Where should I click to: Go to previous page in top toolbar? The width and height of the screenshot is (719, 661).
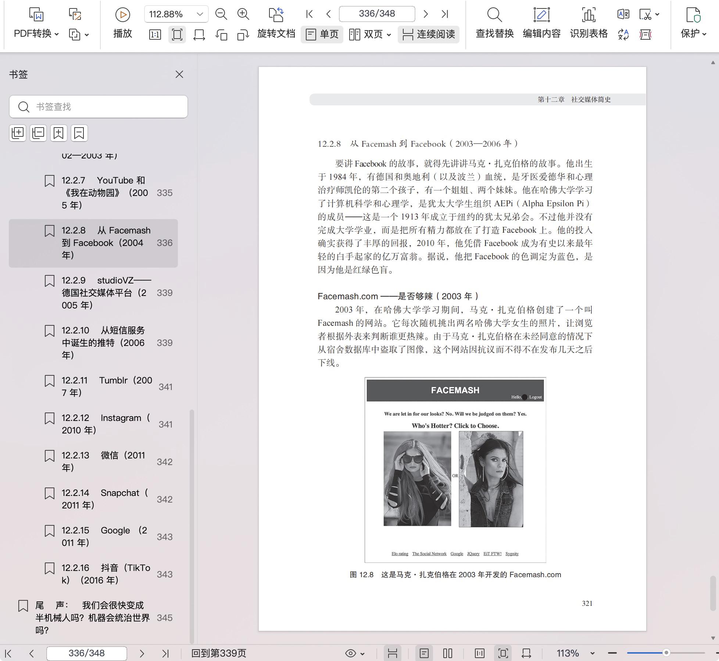(329, 14)
